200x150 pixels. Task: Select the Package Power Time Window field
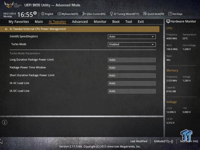tap(132, 67)
